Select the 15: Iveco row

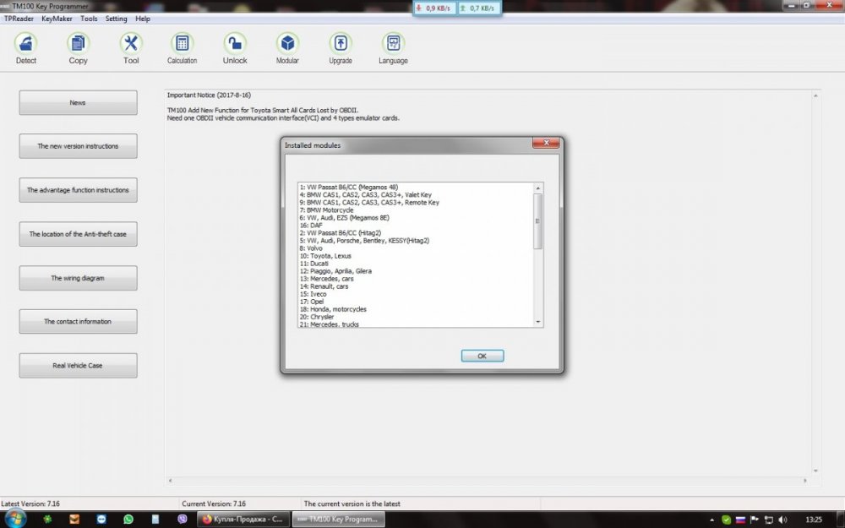(x=313, y=294)
